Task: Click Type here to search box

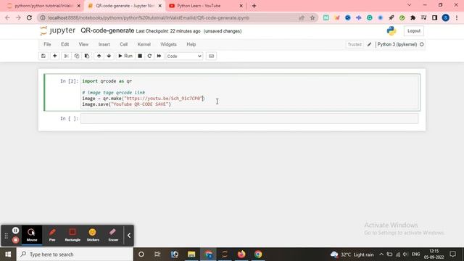Action: click(75, 254)
